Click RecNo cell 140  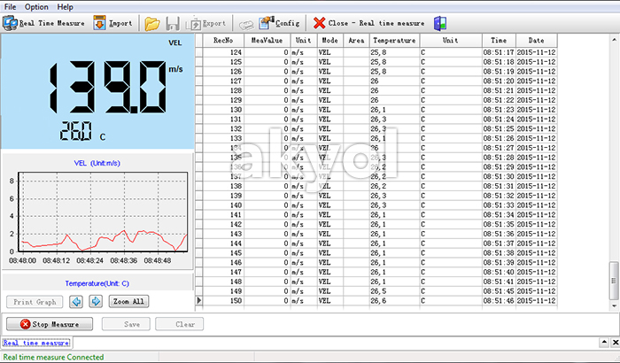point(223,205)
